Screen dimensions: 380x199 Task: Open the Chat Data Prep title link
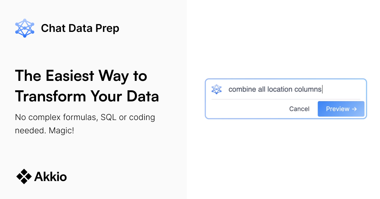tap(80, 28)
